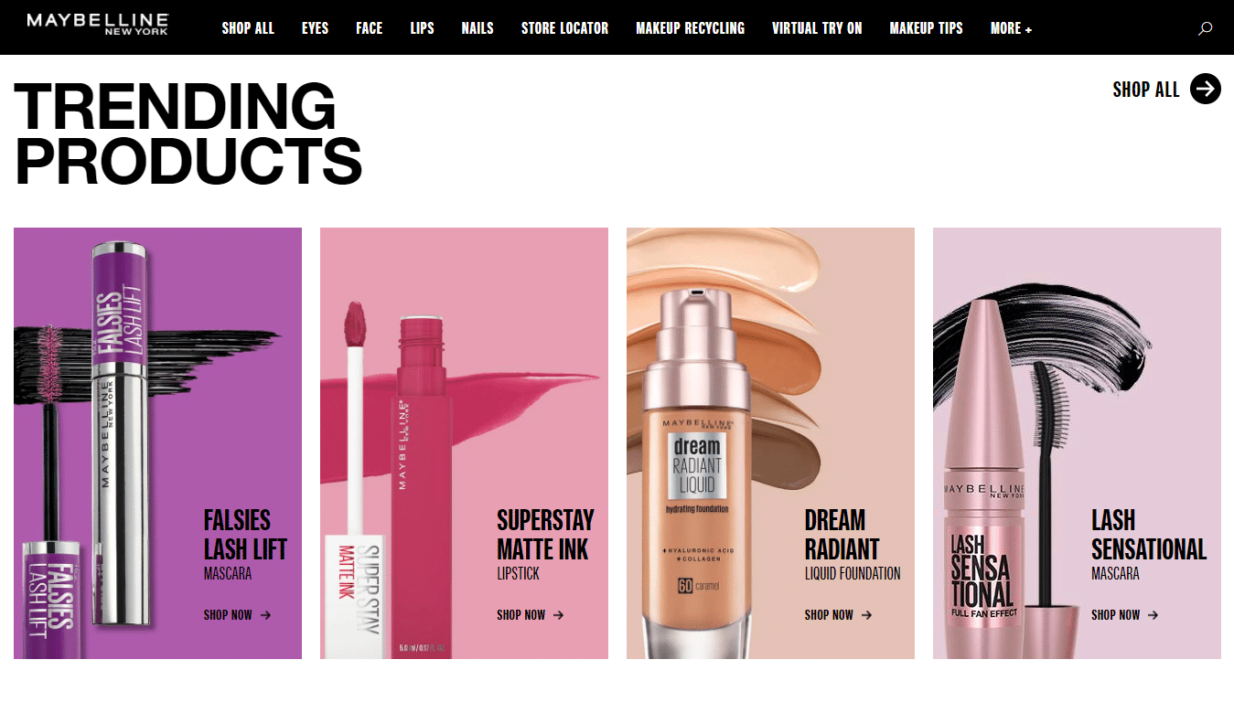Screen dimensions: 1234x702
Task: Open the Lips menu
Action: click(423, 28)
